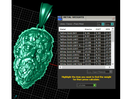The width and height of the screenshot is (132, 99).
Task: Click the horizontal scroll left arrow
Action: pyautogui.click(x=60, y=67)
